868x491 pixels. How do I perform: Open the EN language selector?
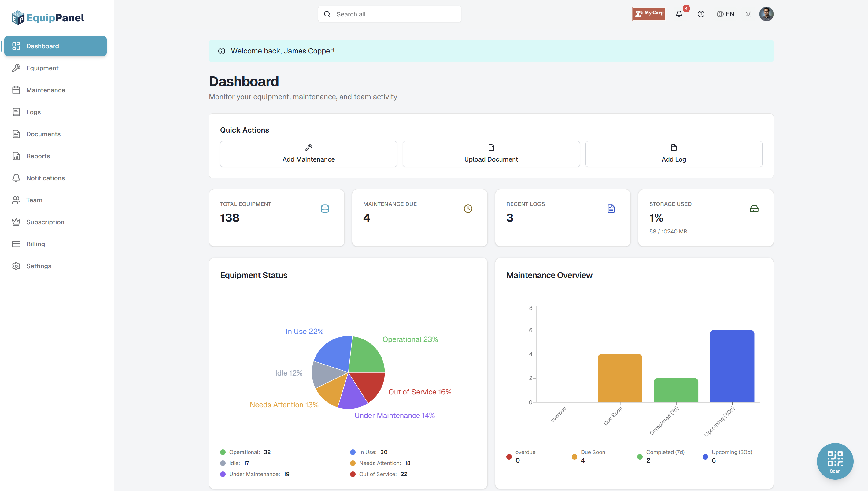coord(725,14)
